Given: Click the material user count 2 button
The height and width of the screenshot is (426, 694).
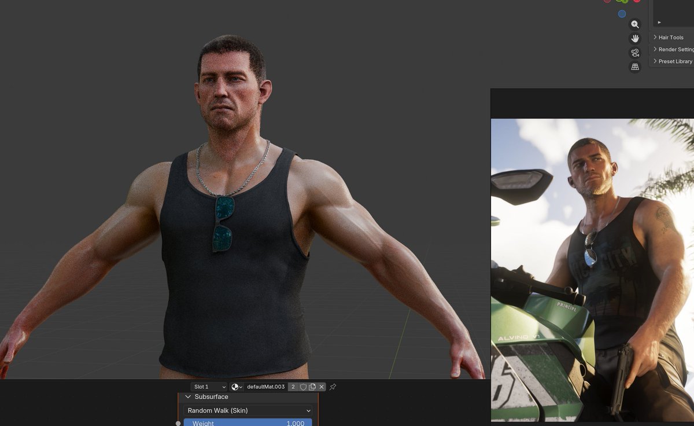Looking at the screenshot, I should (x=293, y=387).
